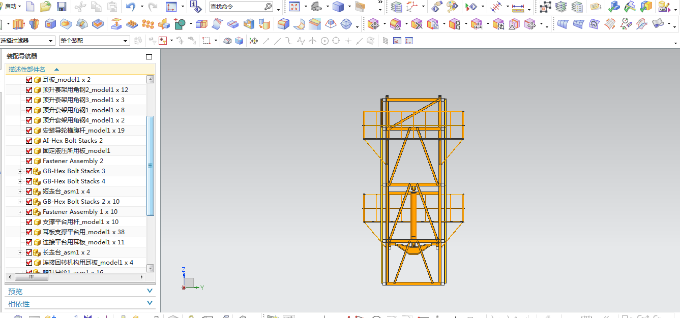Click the rectangle selection dashed box icon
Screen dimensions: 680x318
206,41
